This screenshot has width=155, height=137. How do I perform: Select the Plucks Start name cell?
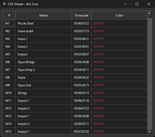click(x=44, y=23)
